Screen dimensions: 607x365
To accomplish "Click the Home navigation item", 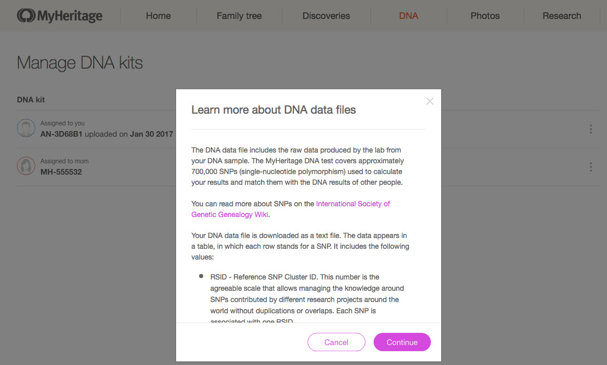I will (x=158, y=15).
